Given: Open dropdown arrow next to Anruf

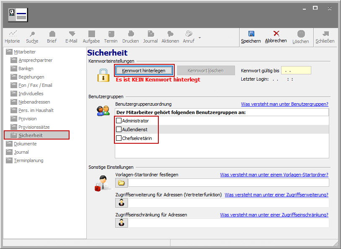Looking at the screenshot, I should pyautogui.click(x=200, y=38).
